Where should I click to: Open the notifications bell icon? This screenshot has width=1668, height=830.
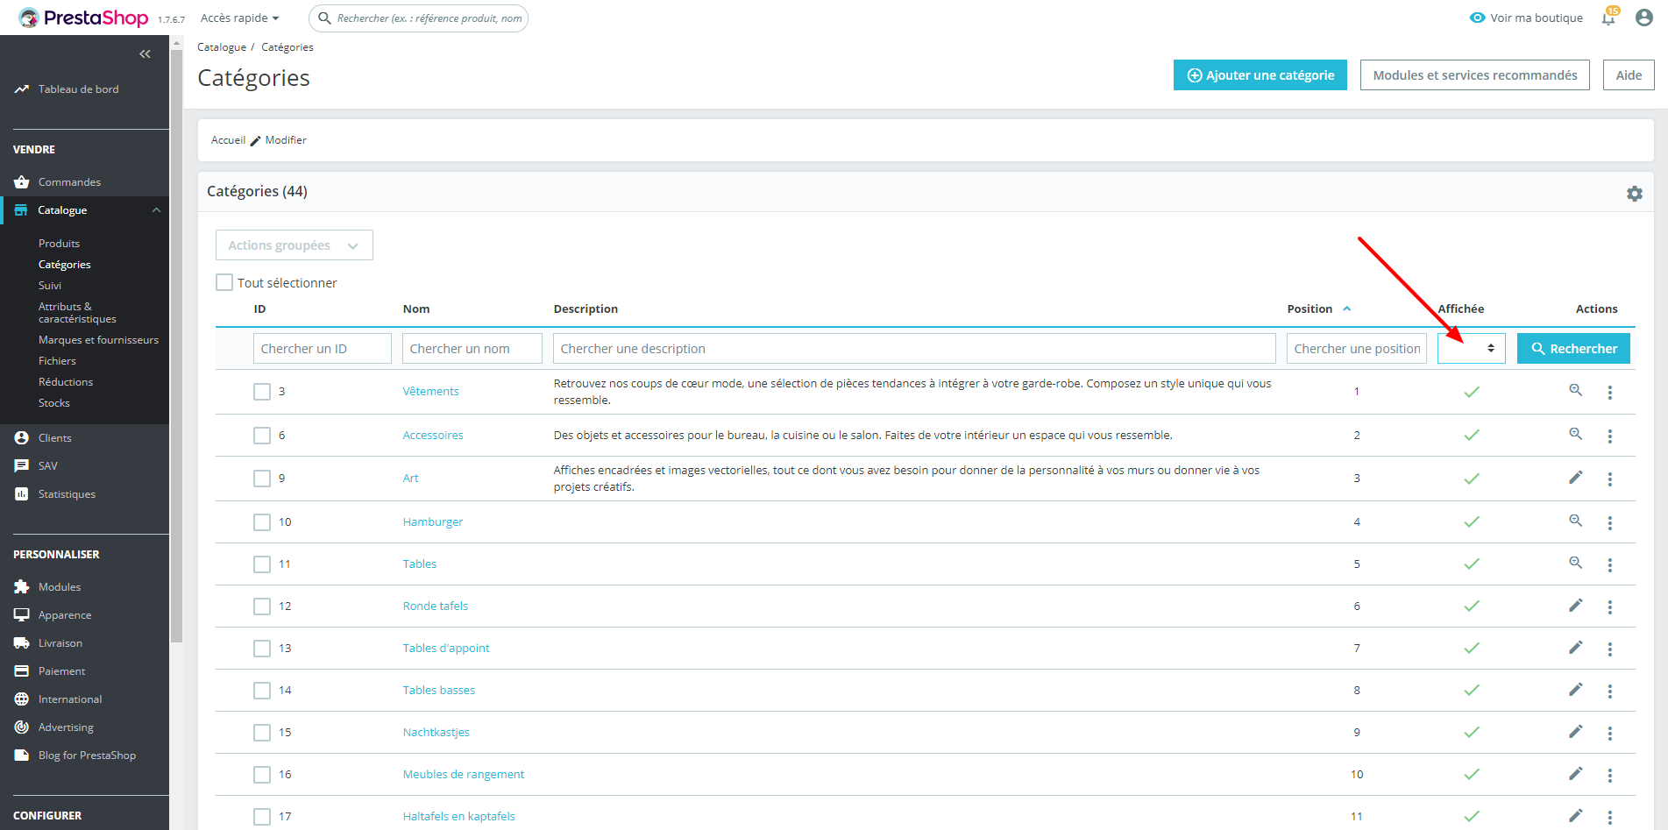(x=1608, y=18)
